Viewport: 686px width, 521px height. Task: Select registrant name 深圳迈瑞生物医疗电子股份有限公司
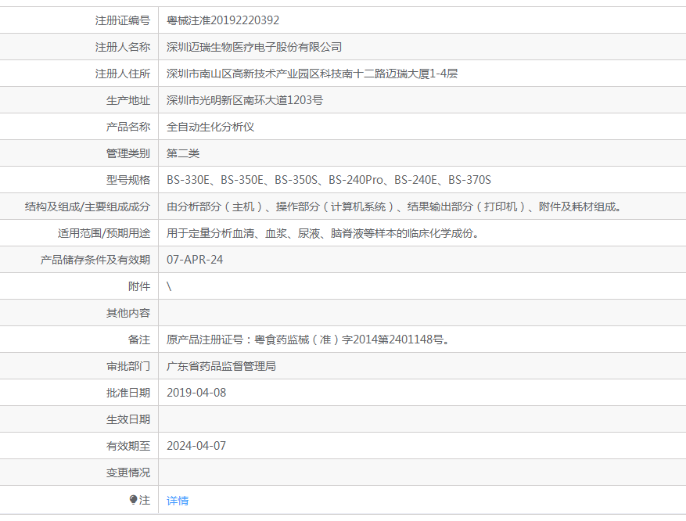pos(254,47)
